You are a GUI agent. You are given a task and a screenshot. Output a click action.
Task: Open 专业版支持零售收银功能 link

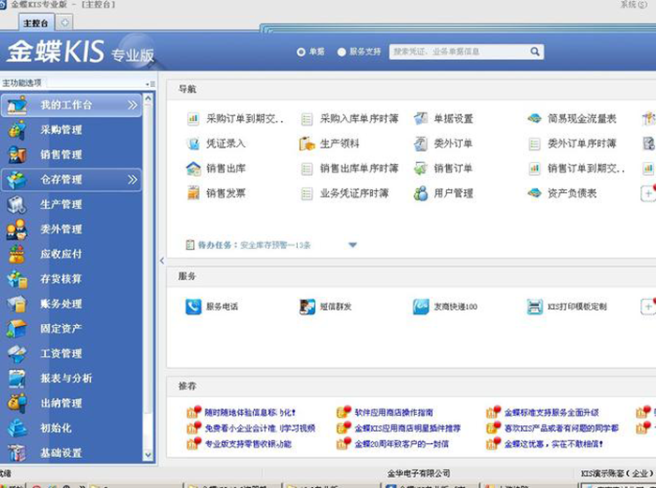click(x=247, y=444)
